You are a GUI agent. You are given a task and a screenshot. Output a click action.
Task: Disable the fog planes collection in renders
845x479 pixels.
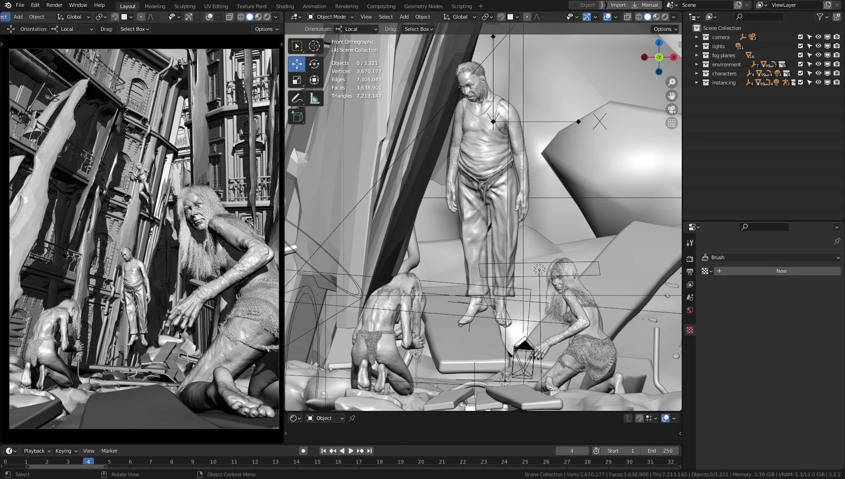click(835, 55)
